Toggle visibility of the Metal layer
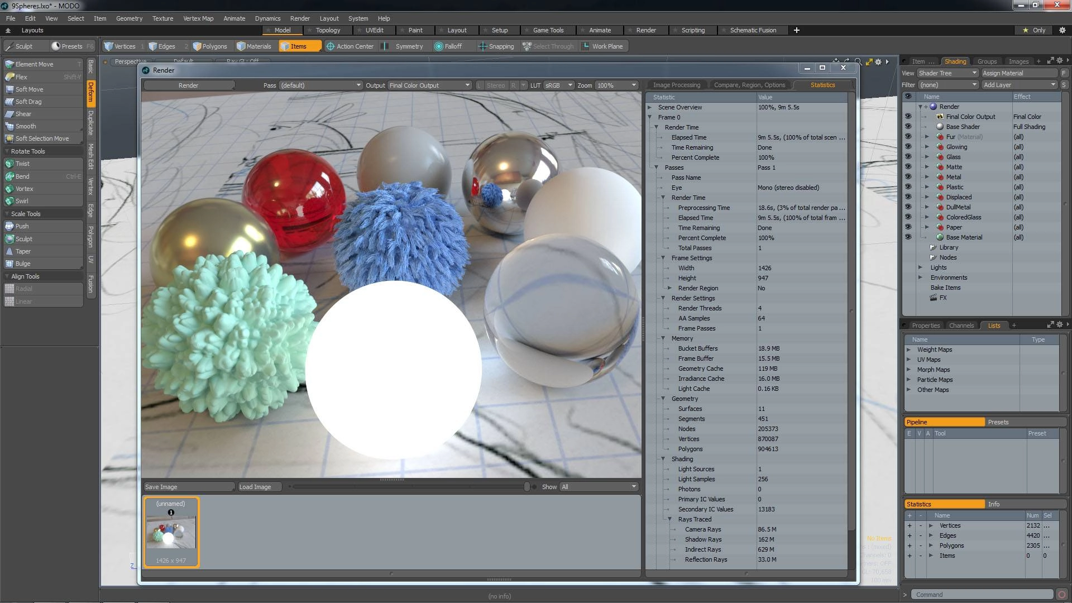The image size is (1072, 603). (x=908, y=177)
